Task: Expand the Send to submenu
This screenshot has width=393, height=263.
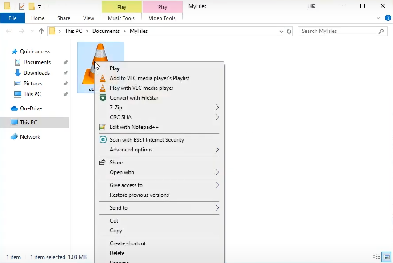Action: click(x=217, y=208)
